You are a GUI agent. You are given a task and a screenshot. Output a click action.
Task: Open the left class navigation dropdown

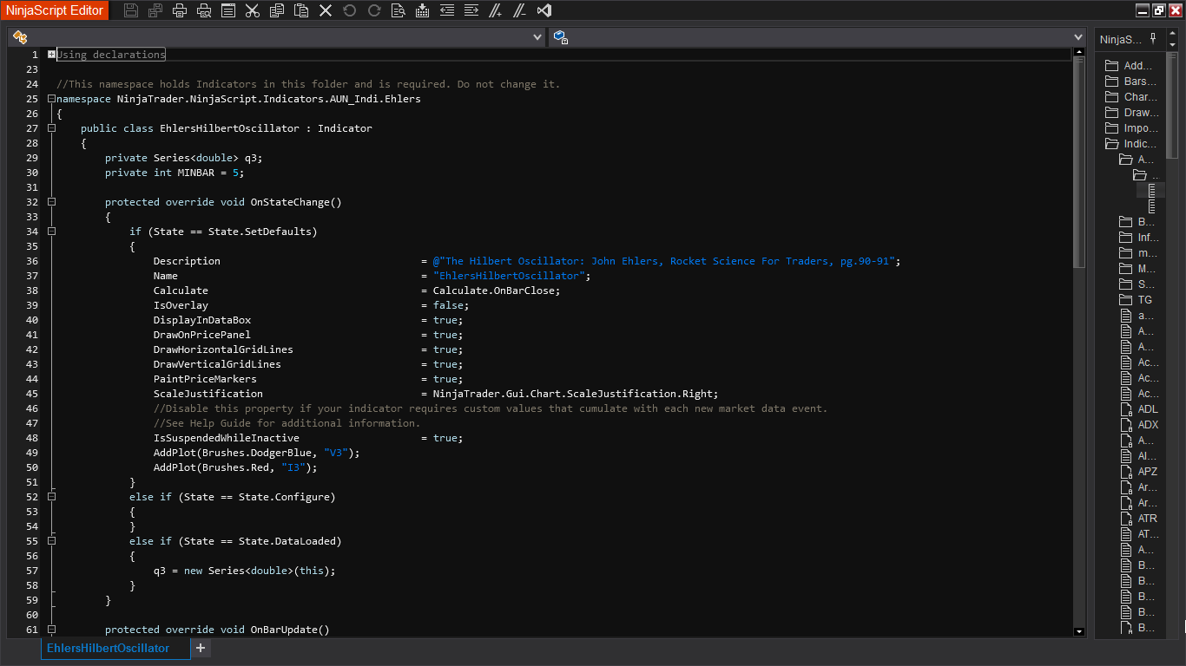coord(537,38)
